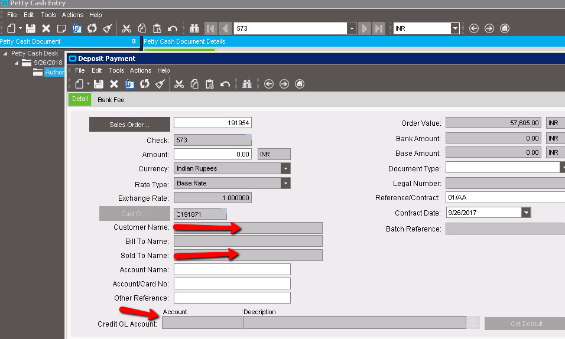Click Cut scissors icon in Deposit Payment toolbar
The image size is (565, 339).
coord(178,84)
